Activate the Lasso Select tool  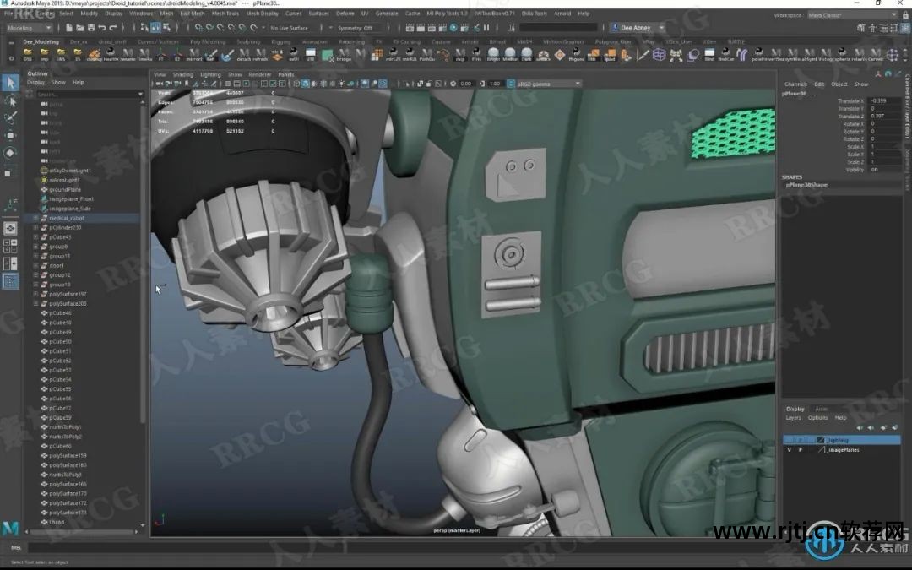coord(10,100)
